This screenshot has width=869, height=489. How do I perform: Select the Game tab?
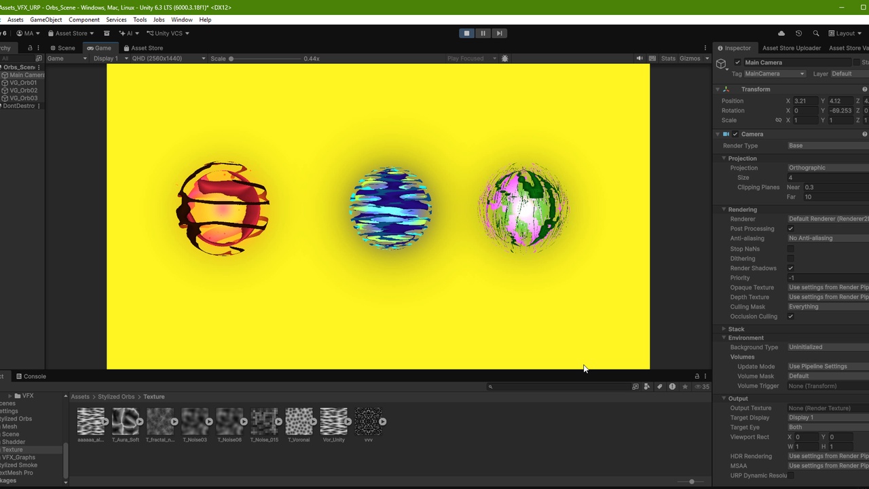tap(99, 48)
